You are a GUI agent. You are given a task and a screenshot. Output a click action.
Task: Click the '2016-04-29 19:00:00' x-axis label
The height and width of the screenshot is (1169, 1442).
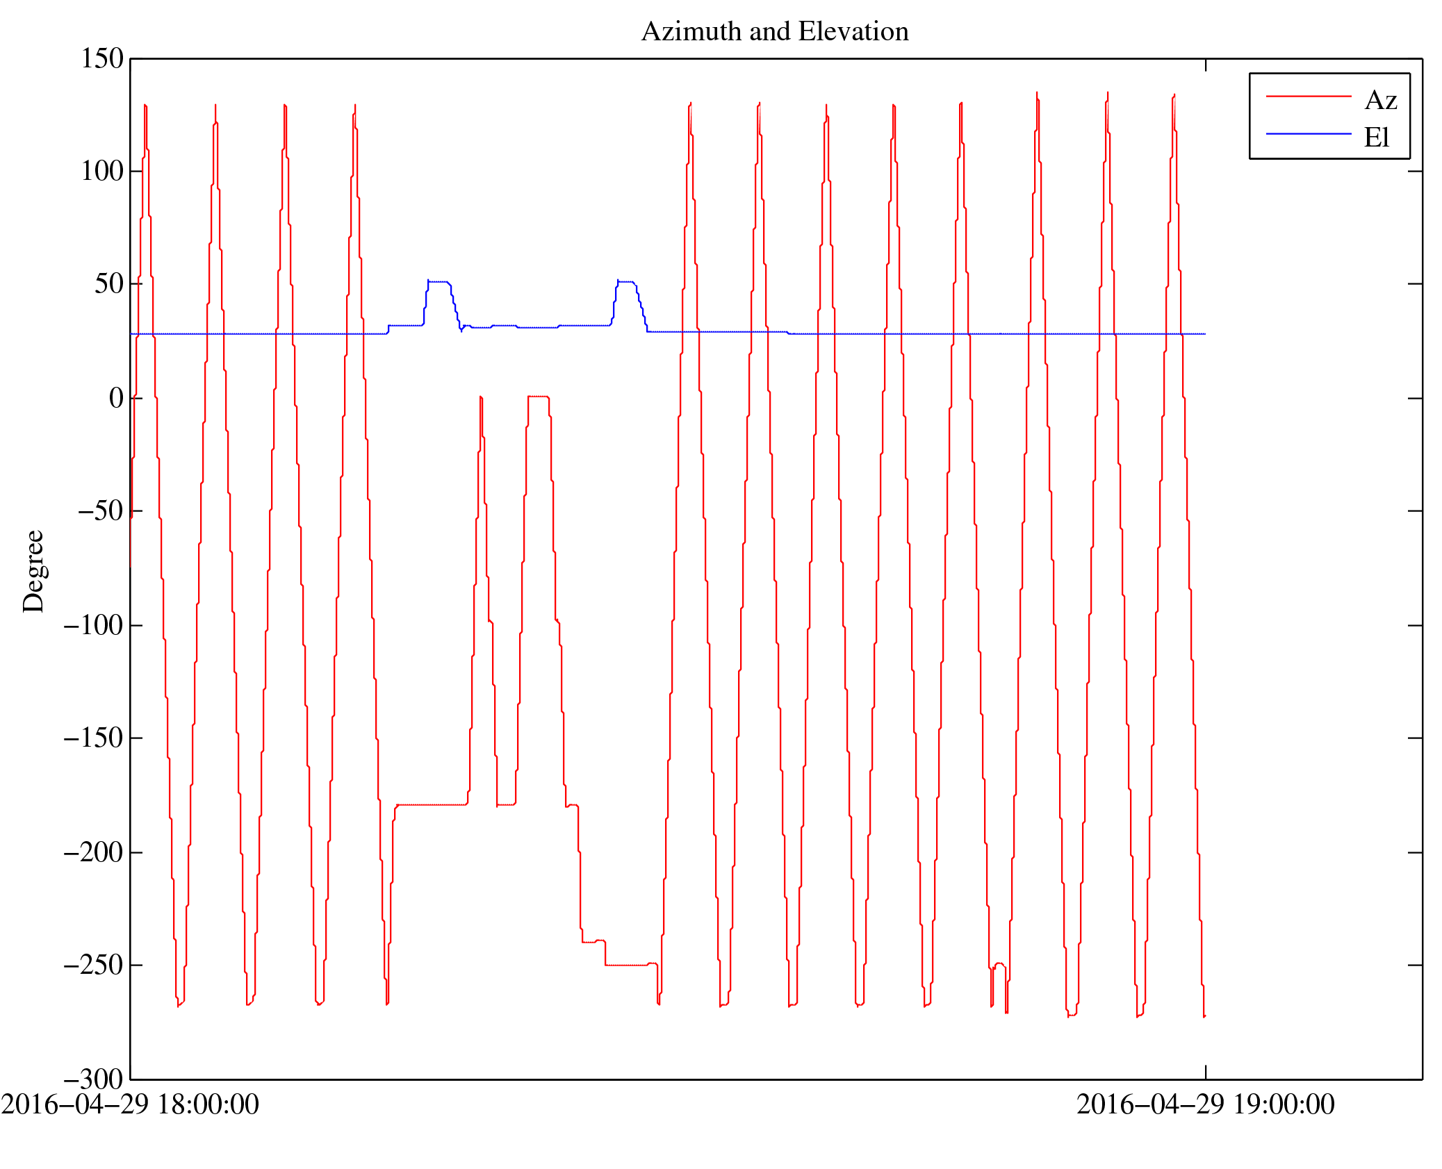tap(1205, 1104)
